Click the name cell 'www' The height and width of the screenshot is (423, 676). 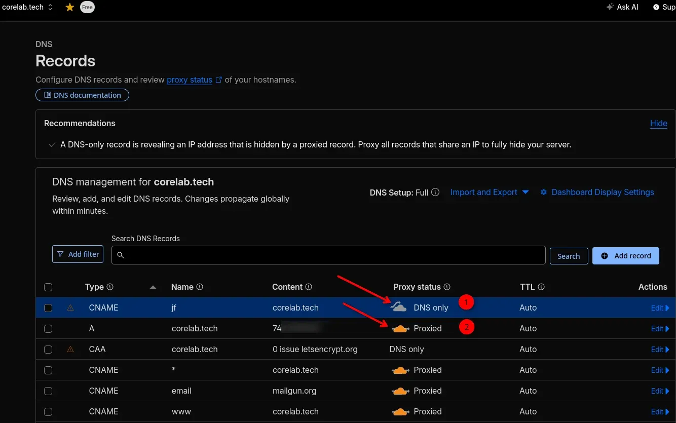181,412
